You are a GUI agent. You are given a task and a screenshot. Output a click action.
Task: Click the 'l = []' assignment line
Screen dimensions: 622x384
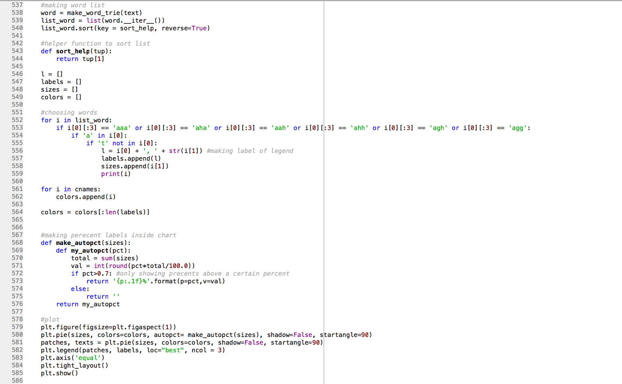(52, 74)
